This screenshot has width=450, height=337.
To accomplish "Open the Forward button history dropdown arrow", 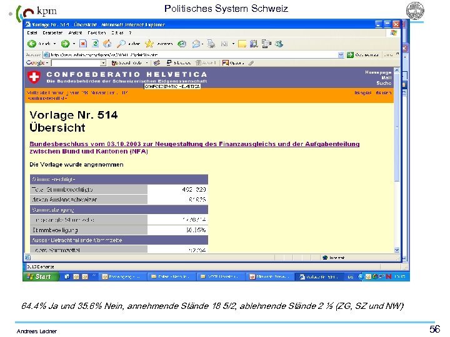I will 74,44.
